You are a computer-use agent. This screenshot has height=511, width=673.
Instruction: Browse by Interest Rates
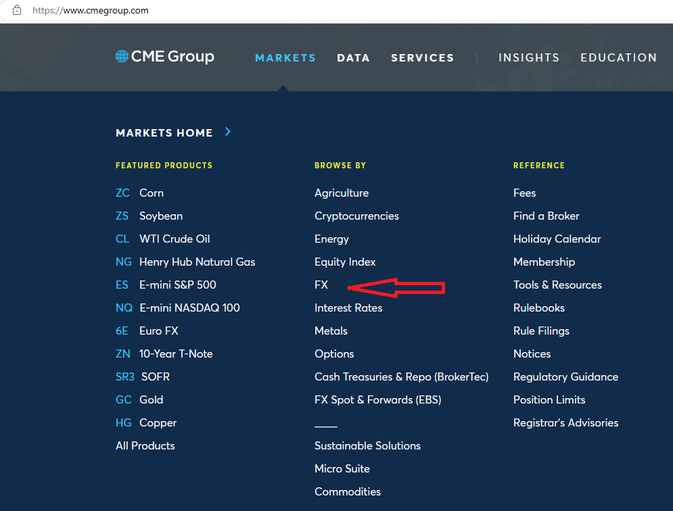[x=348, y=308]
